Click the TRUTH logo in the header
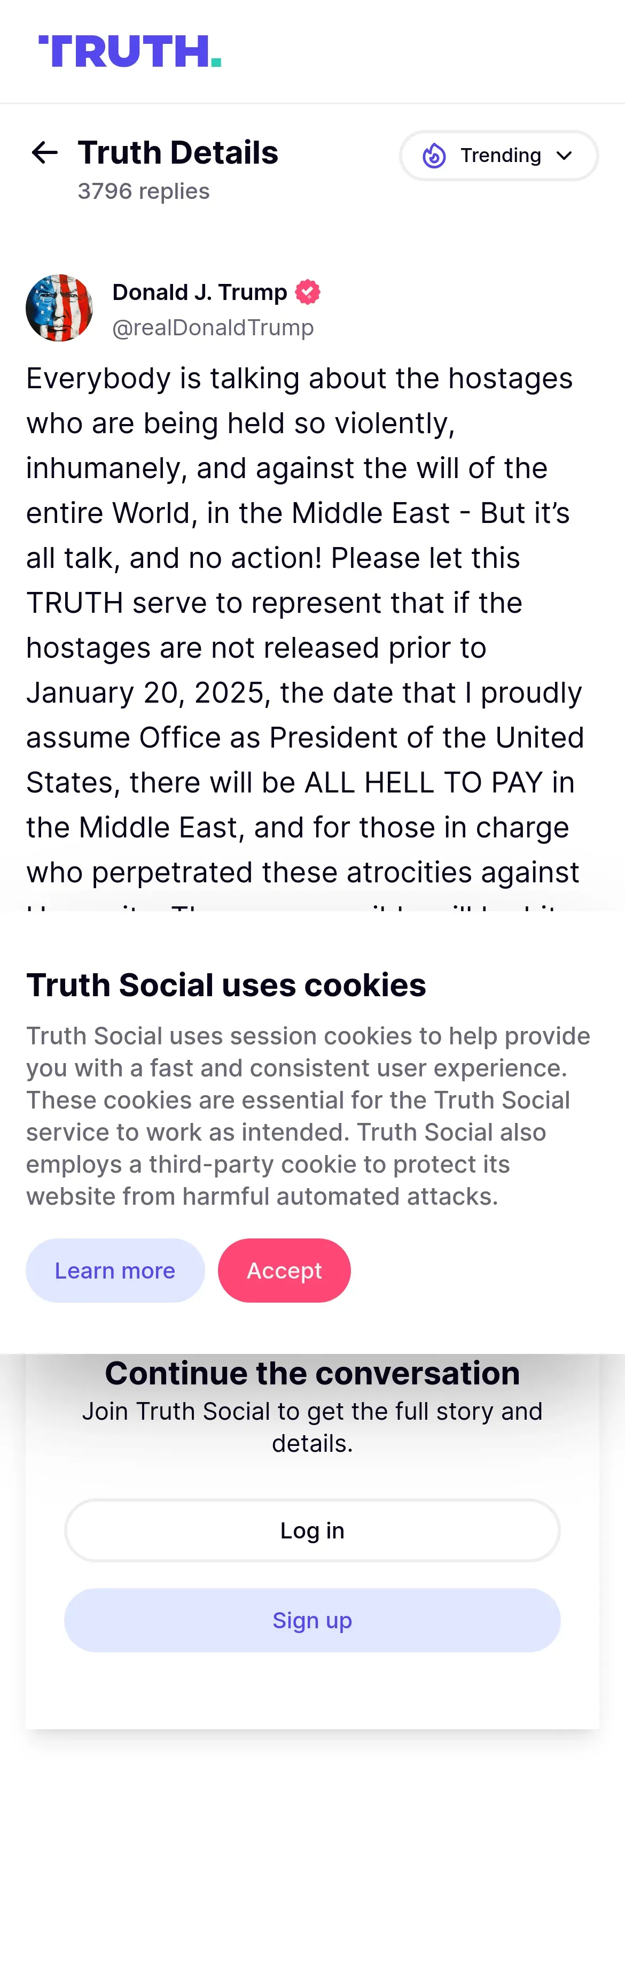625x1986 pixels. click(130, 51)
